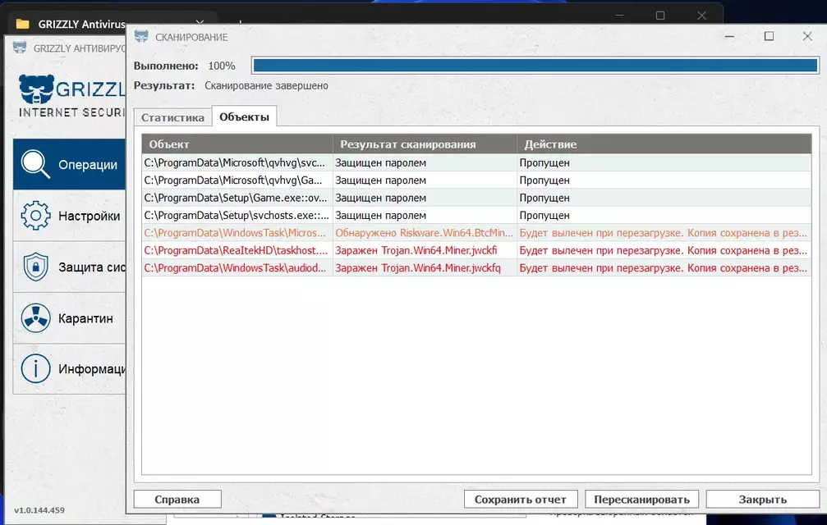Open Информация via the info icon
This screenshot has height=525, width=827.
coord(35,368)
